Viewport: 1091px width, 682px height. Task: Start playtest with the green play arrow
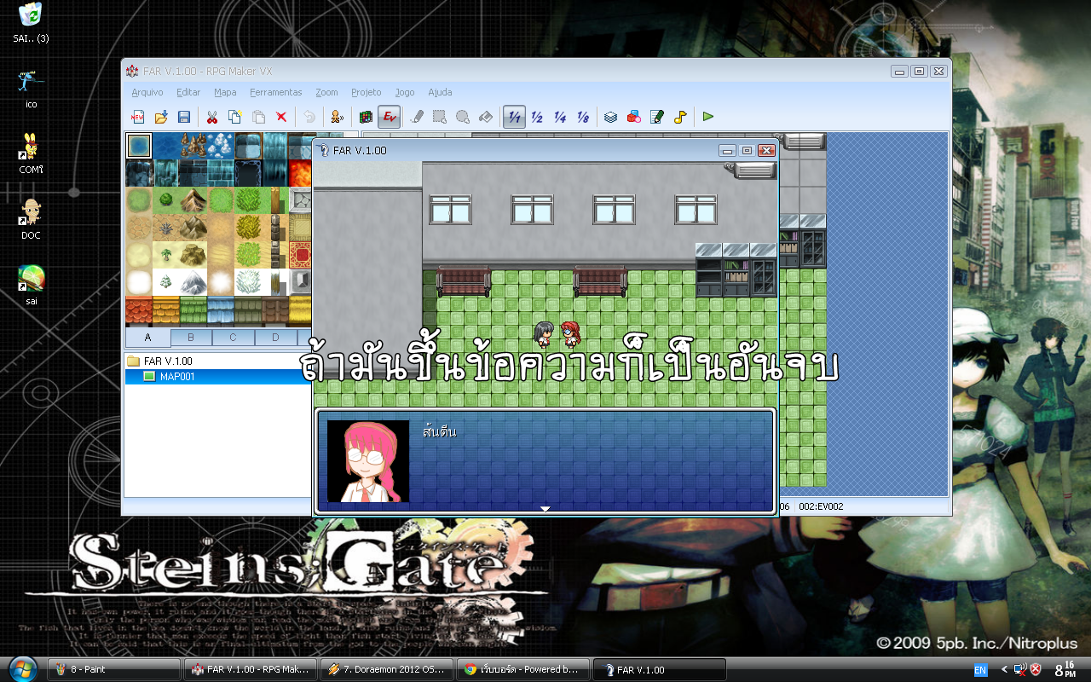(708, 117)
